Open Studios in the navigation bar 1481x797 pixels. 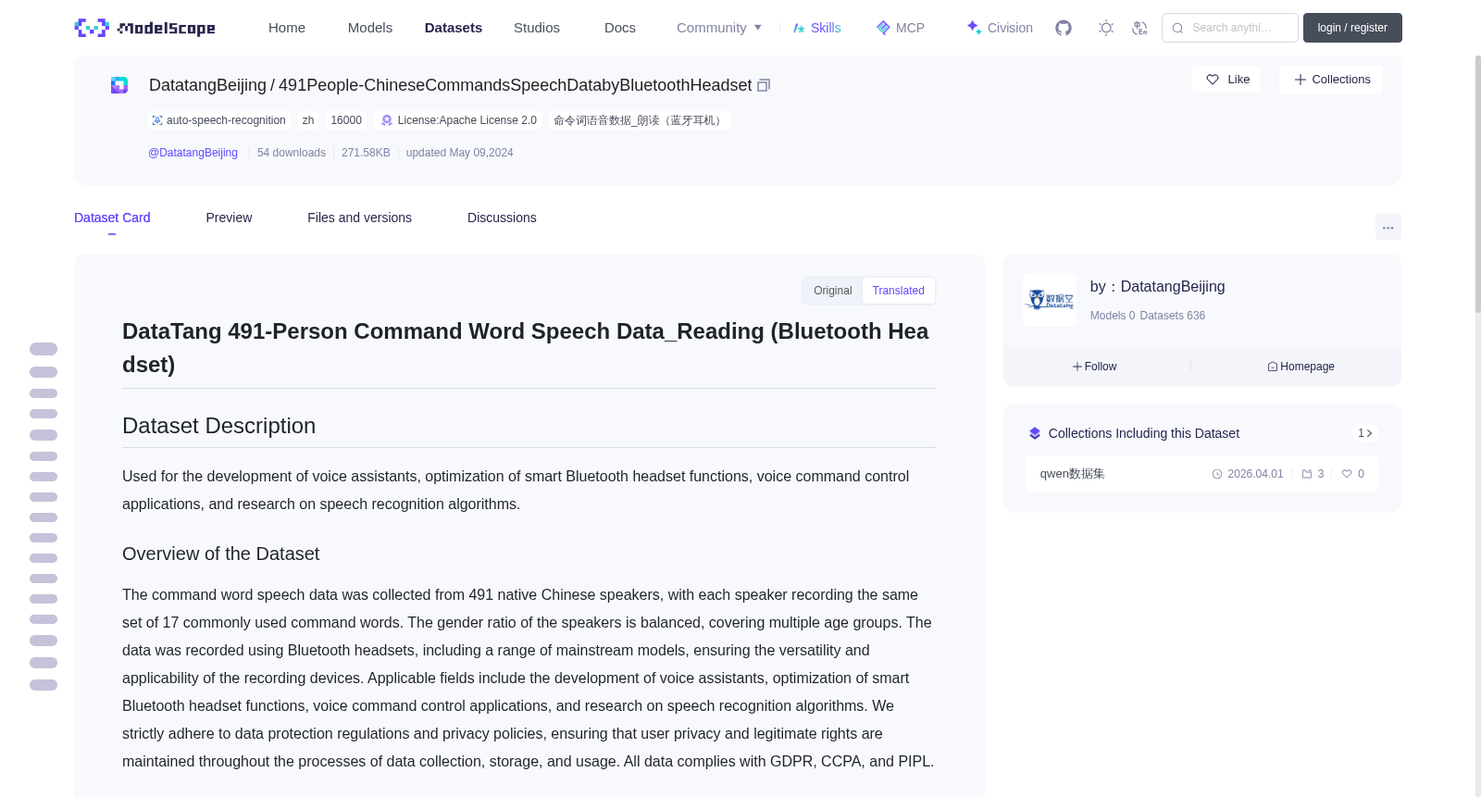537,28
